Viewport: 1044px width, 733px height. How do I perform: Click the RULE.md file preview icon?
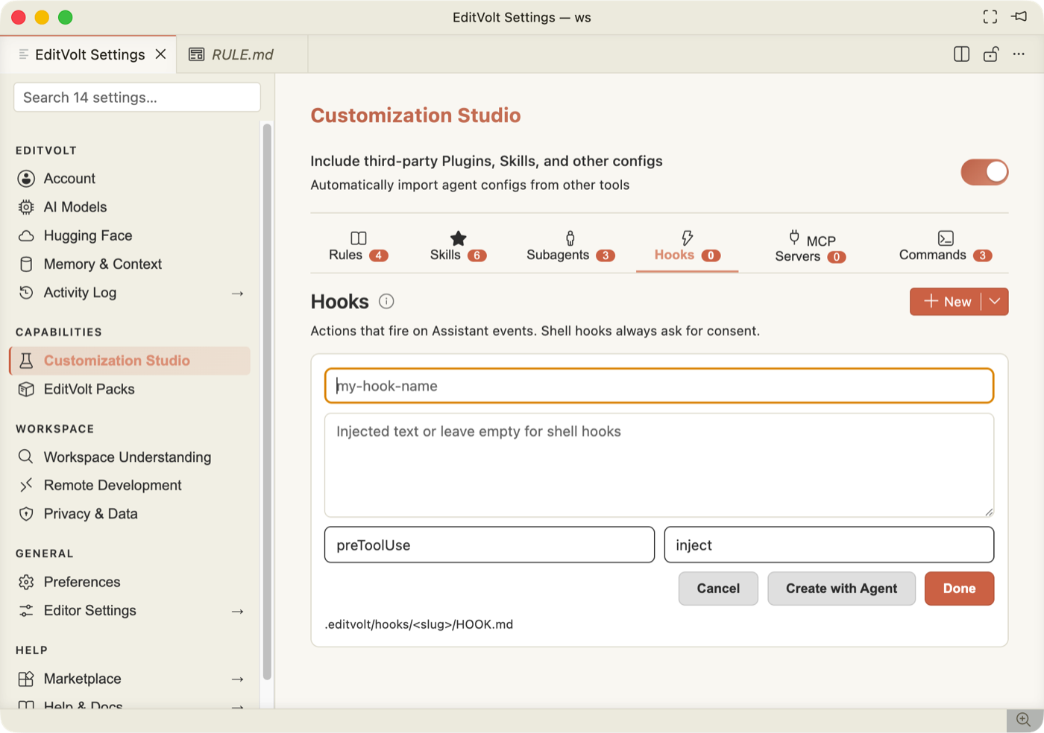(x=197, y=54)
